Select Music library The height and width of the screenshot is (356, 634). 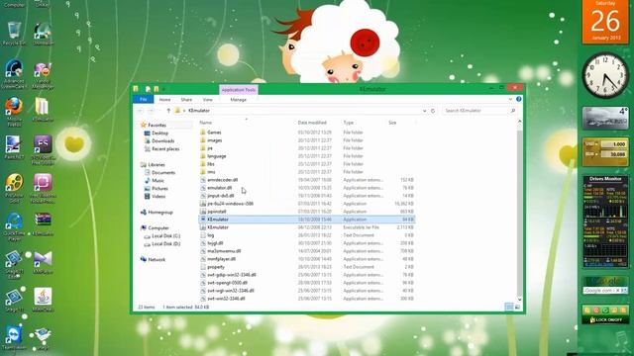point(158,180)
